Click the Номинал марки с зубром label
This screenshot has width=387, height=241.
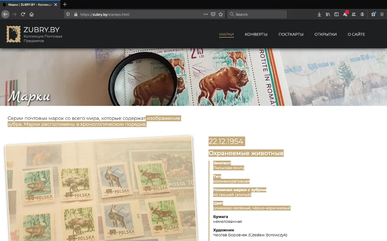pos(240,190)
